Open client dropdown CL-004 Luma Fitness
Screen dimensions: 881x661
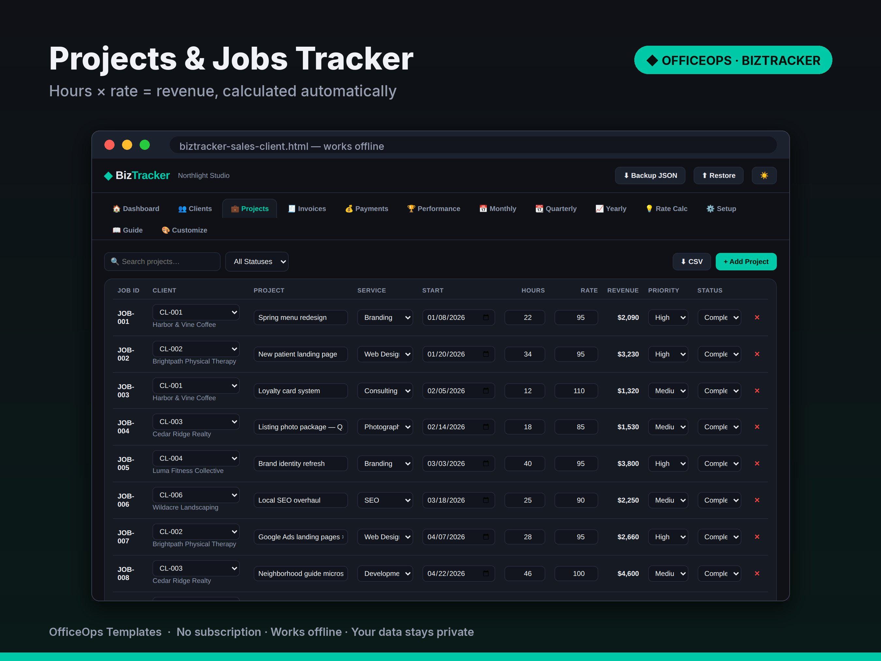(x=196, y=458)
